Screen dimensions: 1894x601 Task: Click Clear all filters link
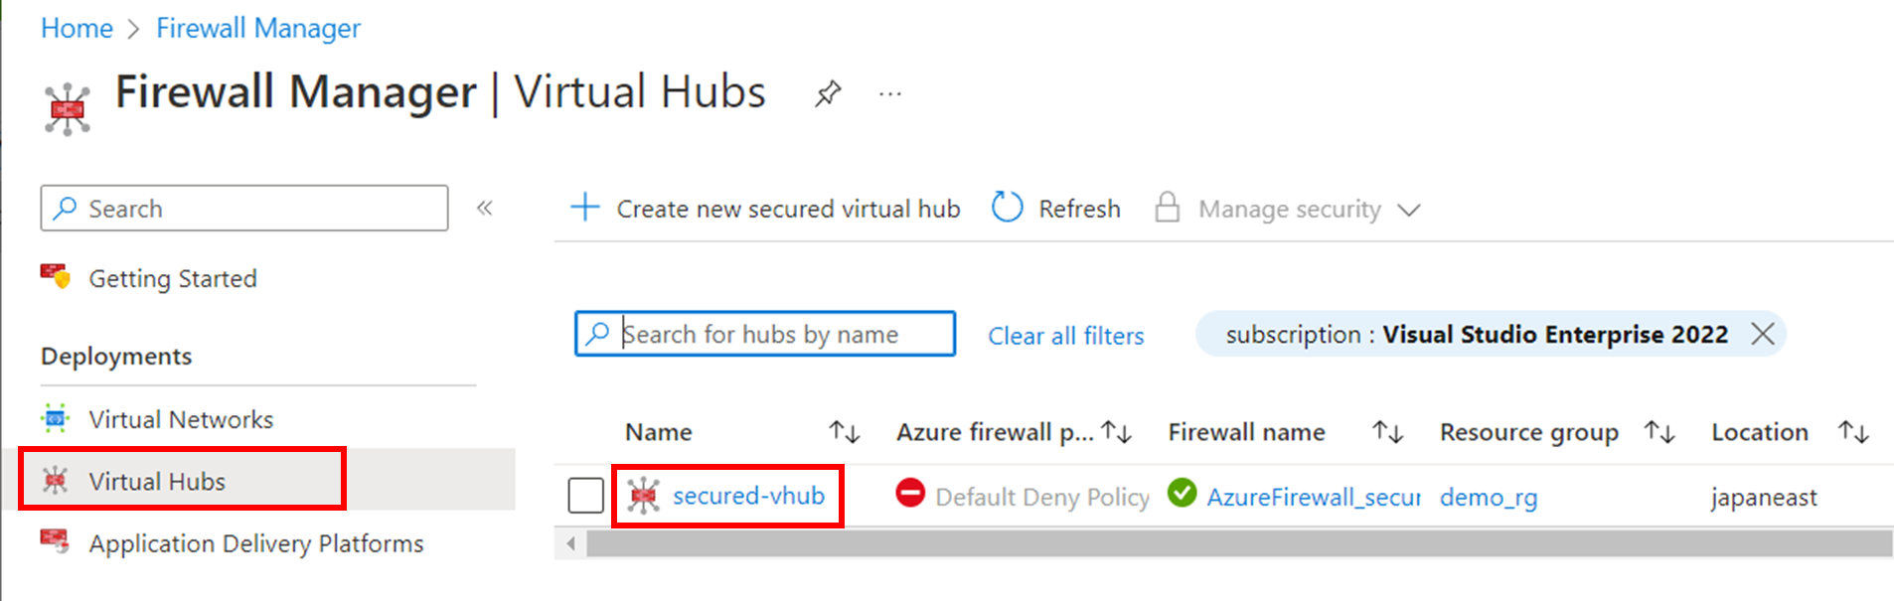1065,336
